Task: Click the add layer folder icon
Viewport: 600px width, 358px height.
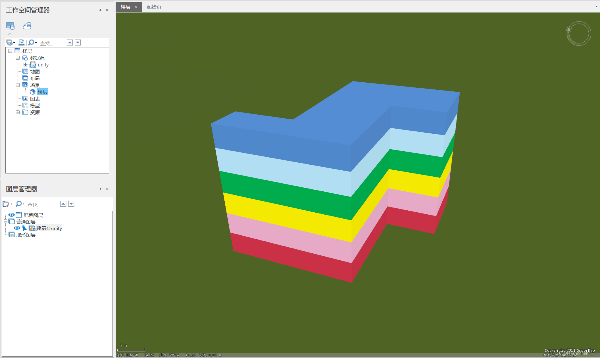Action: [6, 204]
